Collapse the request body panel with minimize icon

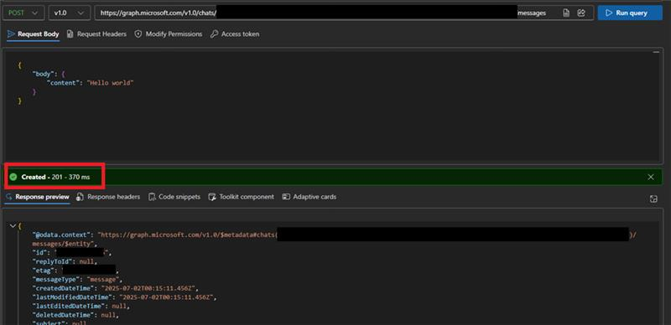(x=656, y=52)
